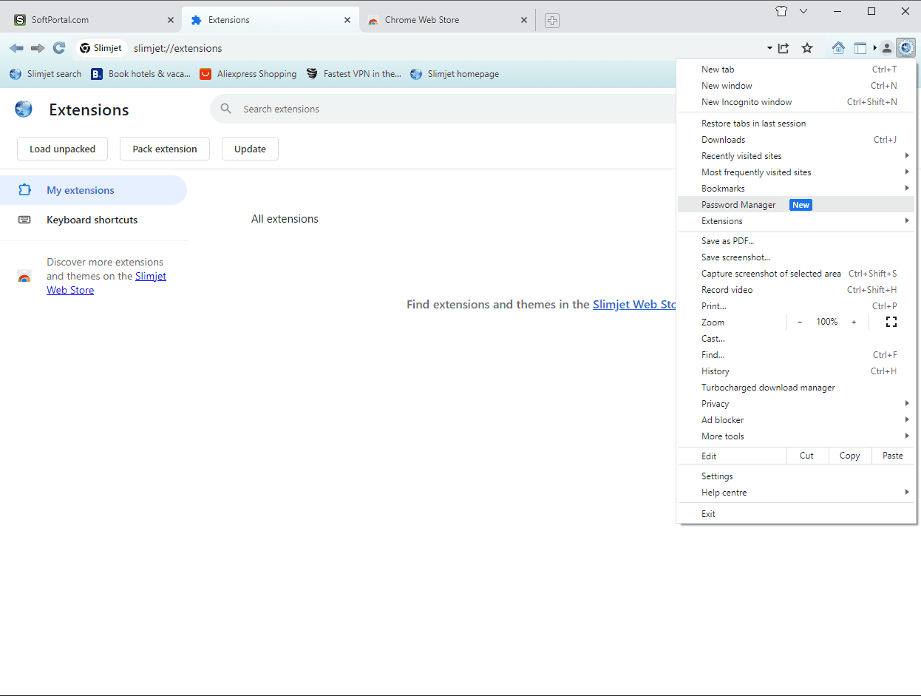Select Record video menu item
921x696 pixels.
coord(796,290)
